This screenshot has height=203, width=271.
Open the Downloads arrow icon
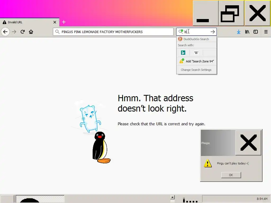click(x=239, y=32)
